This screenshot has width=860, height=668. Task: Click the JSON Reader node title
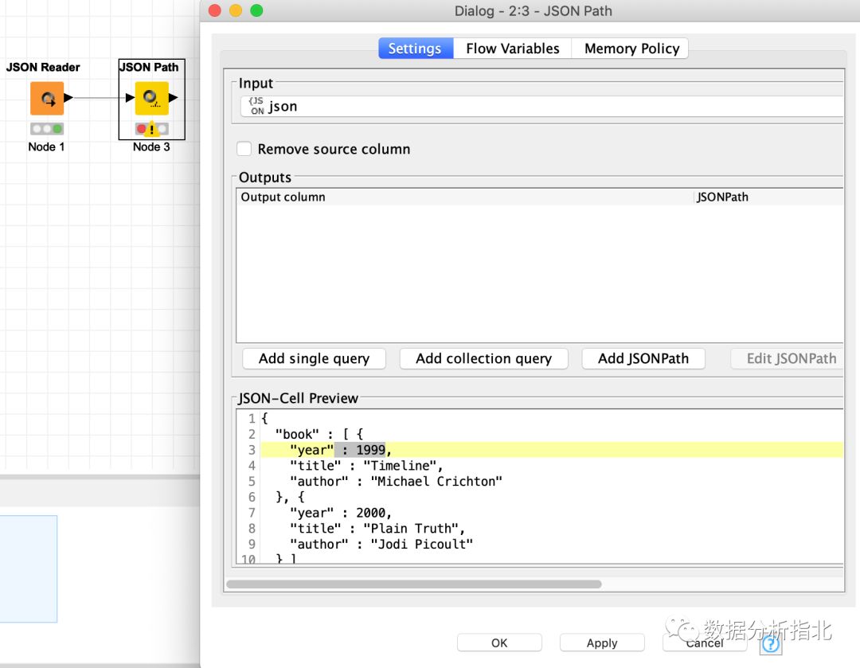(x=43, y=67)
